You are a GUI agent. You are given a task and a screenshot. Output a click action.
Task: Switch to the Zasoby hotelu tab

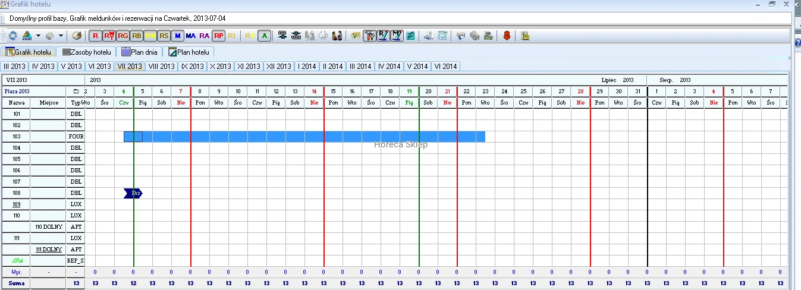86,52
